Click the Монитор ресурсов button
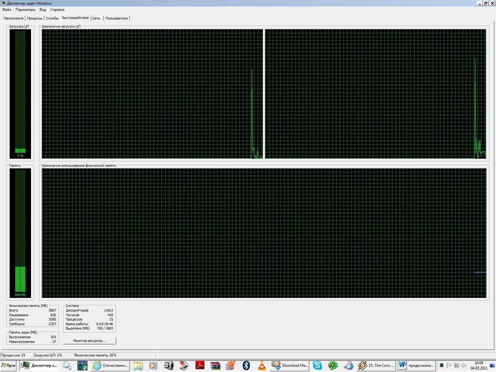Viewport: 496px width, 372px height. click(x=90, y=341)
